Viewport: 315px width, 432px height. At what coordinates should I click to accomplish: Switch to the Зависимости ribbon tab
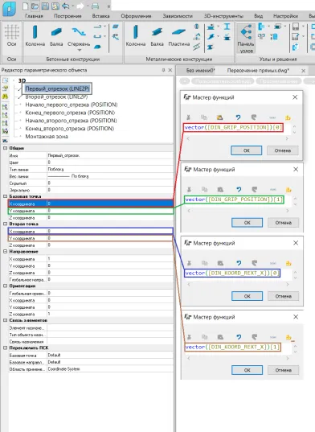178,16
